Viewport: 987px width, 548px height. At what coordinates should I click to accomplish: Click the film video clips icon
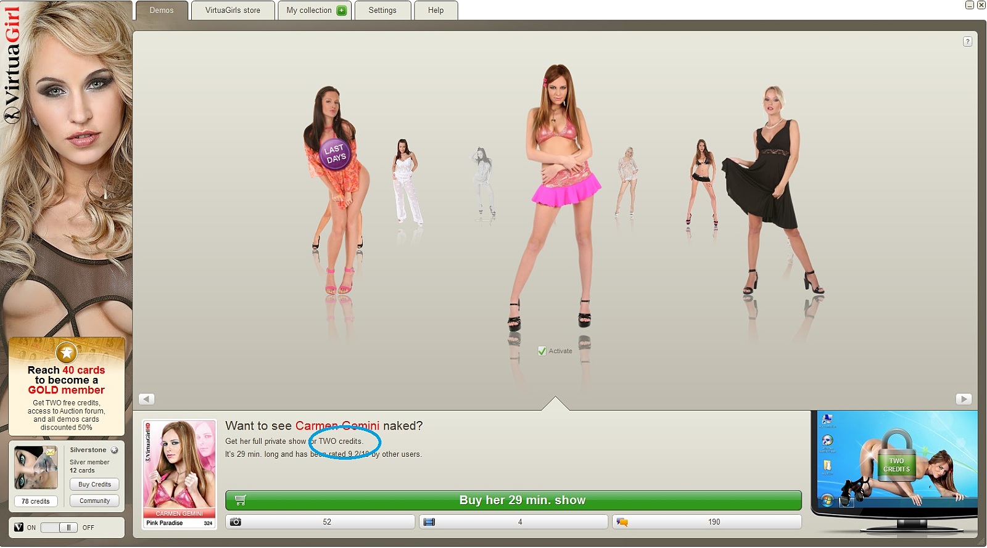[x=429, y=522]
